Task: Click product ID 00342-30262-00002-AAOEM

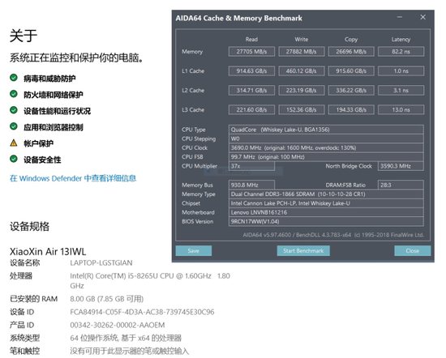Action: [118, 325]
